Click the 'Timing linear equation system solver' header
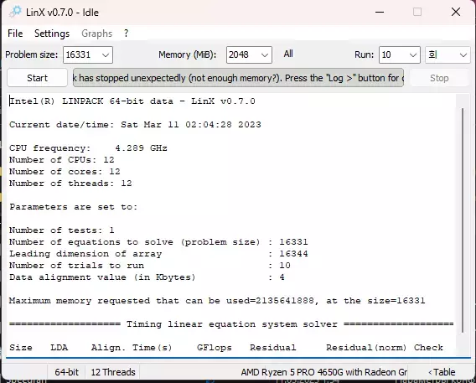476x383 pixels. click(x=231, y=323)
